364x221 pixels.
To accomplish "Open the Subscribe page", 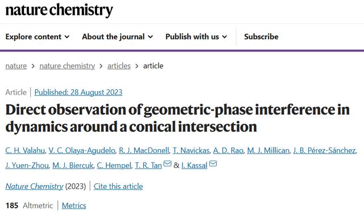I will tap(261, 36).
